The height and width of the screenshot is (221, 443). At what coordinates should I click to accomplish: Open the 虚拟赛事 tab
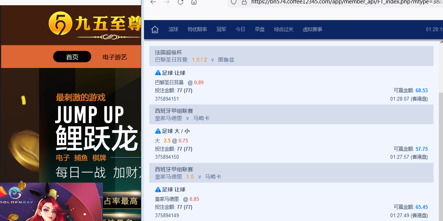[x=312, y=29]
